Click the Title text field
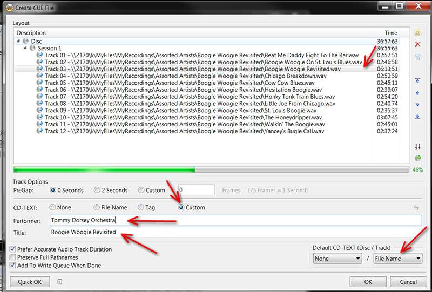432x292 pixels. click(236, 232)
